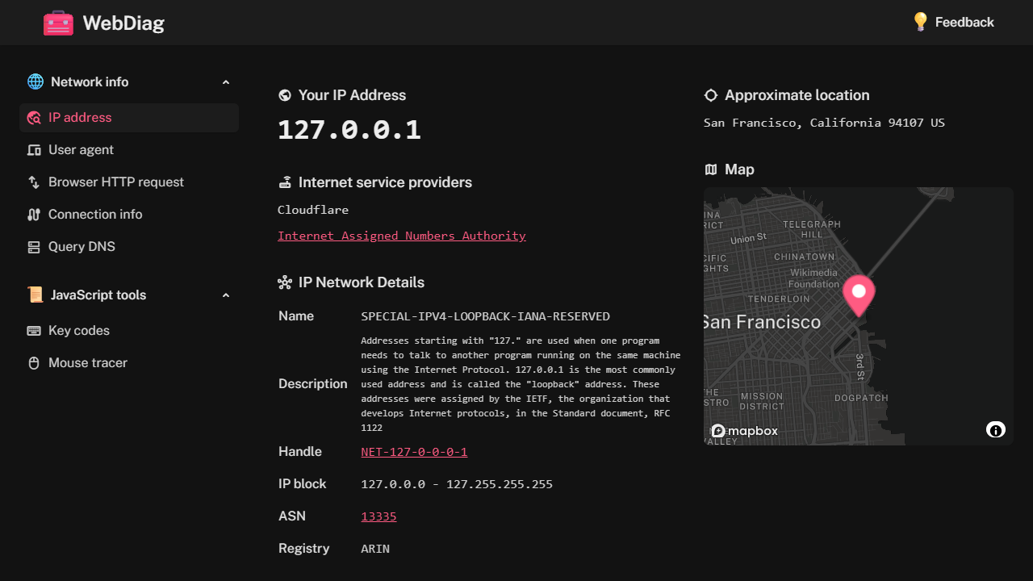Click the User agent devices icon
Image resolution: width=1033 pixels, height=581 pixels.
[x=34, y=150]
